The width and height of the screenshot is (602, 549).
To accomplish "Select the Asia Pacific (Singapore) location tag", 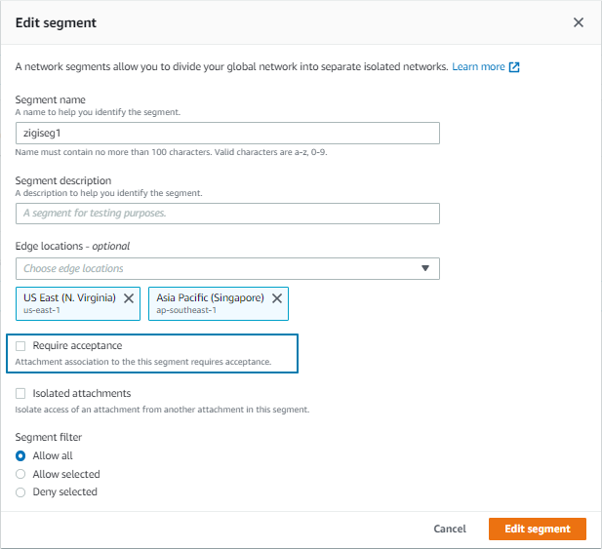I will point(210,303).
